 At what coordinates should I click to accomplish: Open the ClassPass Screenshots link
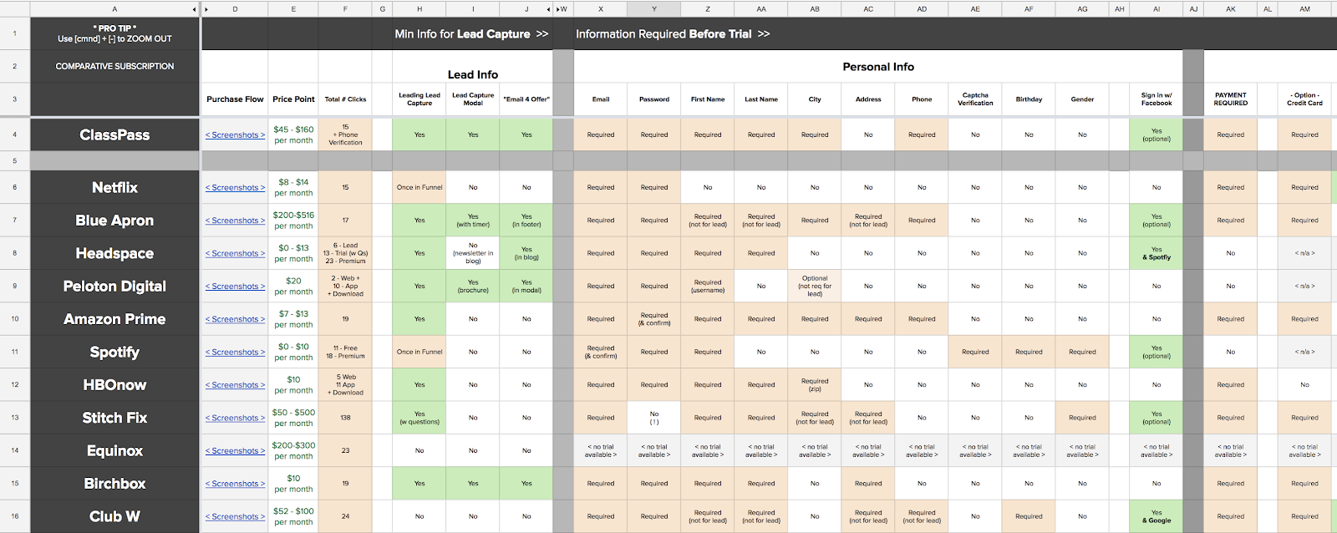[235, 135]
